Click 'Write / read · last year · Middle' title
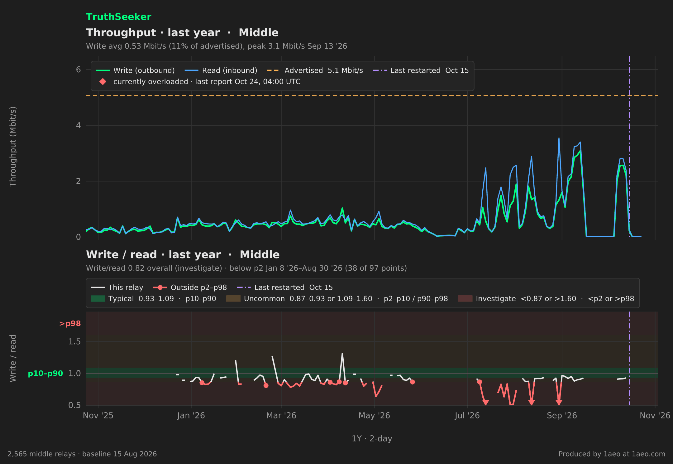The height and width of the screenshot is (464, 673). (183, 255)
